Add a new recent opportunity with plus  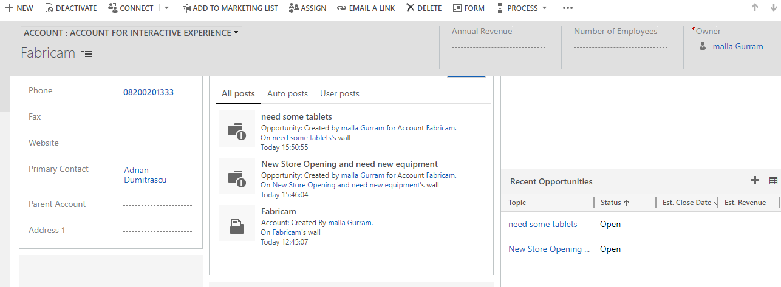pyautogui.click(x=755, y=180)
